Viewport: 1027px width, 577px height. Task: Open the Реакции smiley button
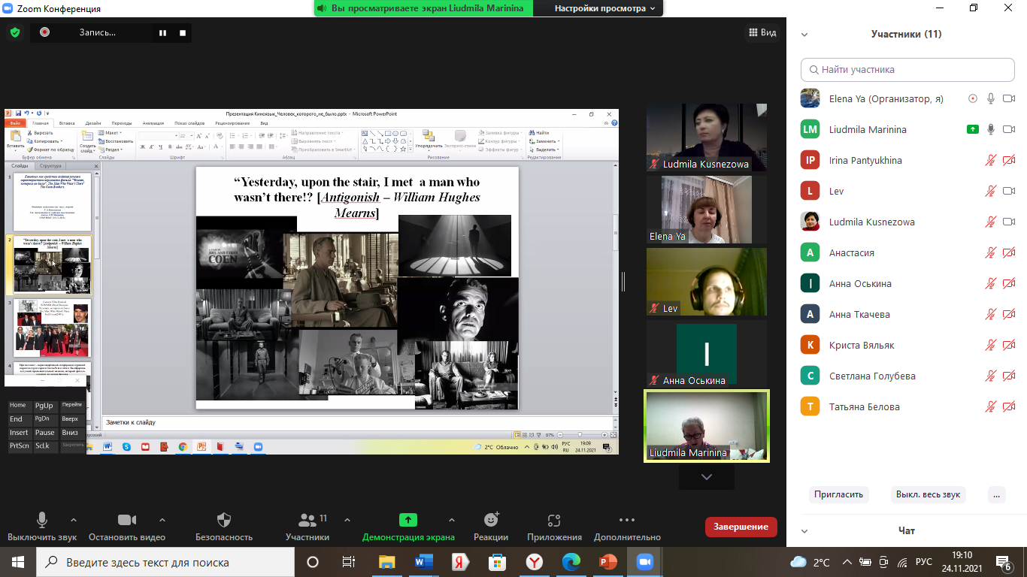[491, 527]
